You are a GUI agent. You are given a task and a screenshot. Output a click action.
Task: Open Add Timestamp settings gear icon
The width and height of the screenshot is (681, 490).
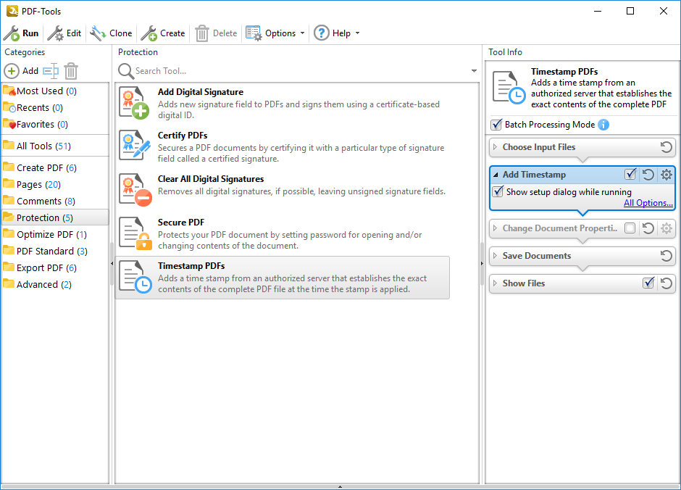667,175
